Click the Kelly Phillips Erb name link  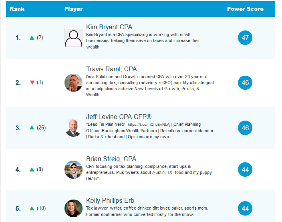(x=110, y=200)
